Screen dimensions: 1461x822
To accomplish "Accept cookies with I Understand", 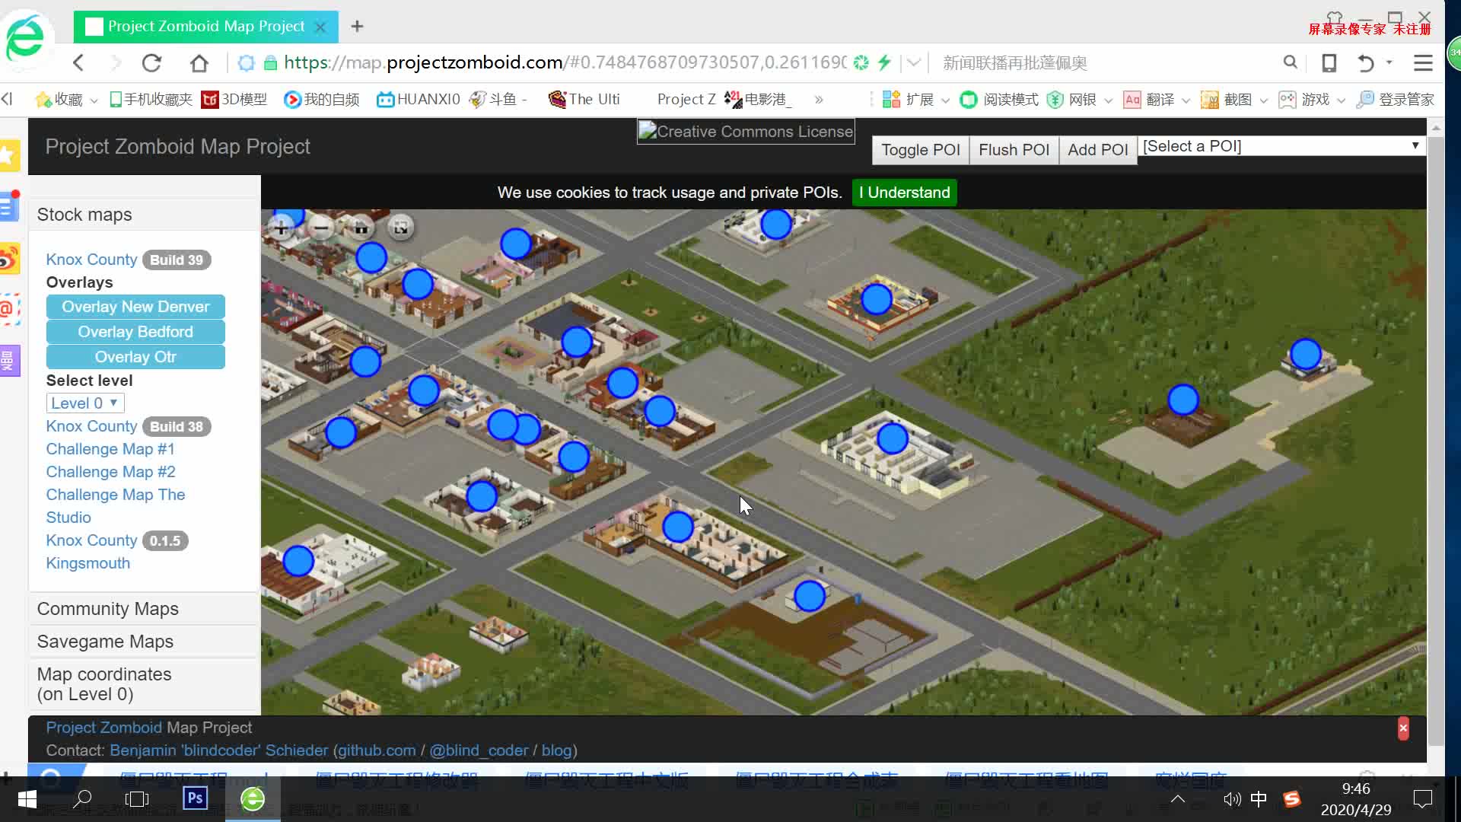I will [x=904, y=193].
